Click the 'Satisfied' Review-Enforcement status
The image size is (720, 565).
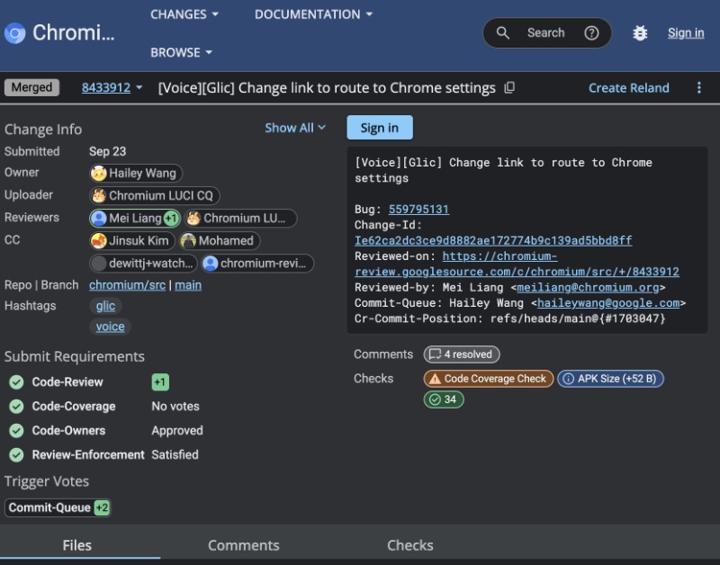pos(175,455)
